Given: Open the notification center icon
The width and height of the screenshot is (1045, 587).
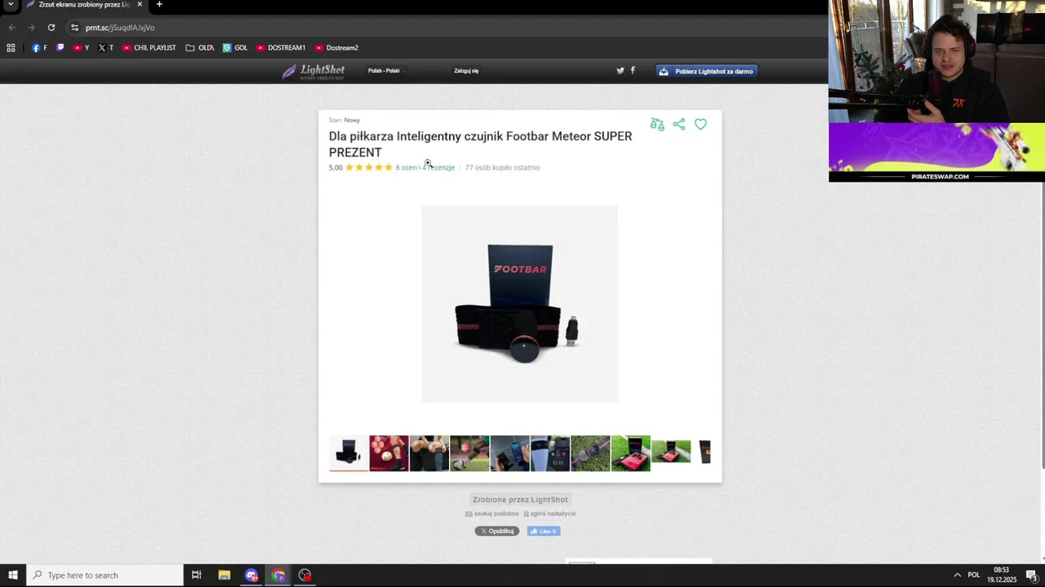Looking at the screenshot, I should click(1032, 576).
